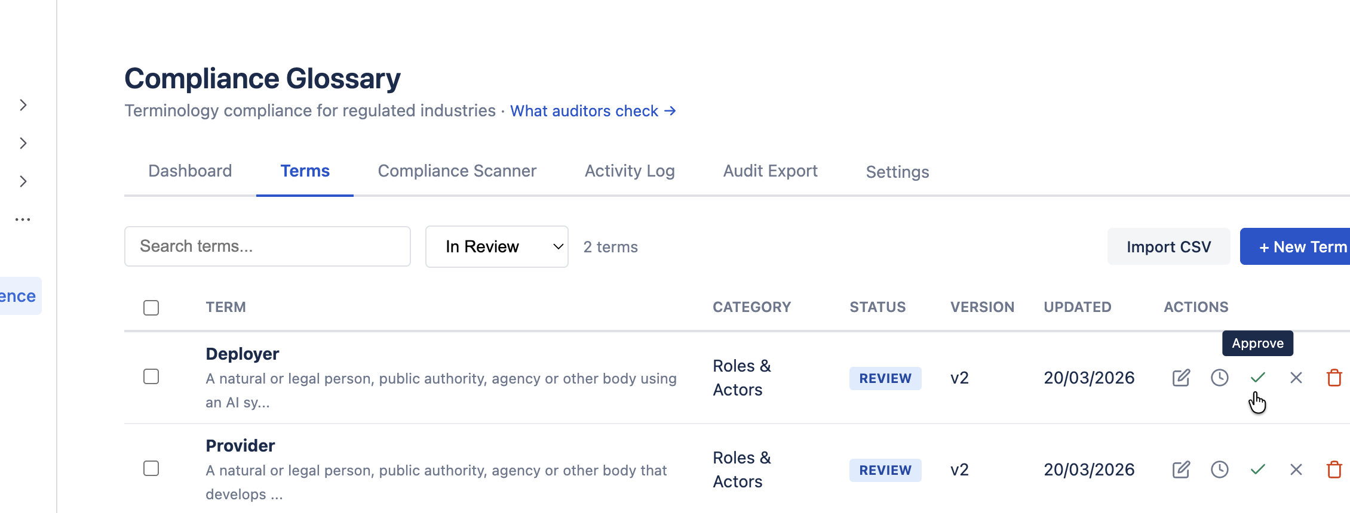Approve the Provider term
The height and width of the screenshot is (513, 1350).
coord(1257,469)
